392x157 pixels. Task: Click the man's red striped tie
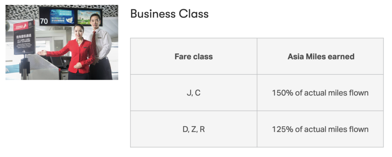click(x=95, y=42)
